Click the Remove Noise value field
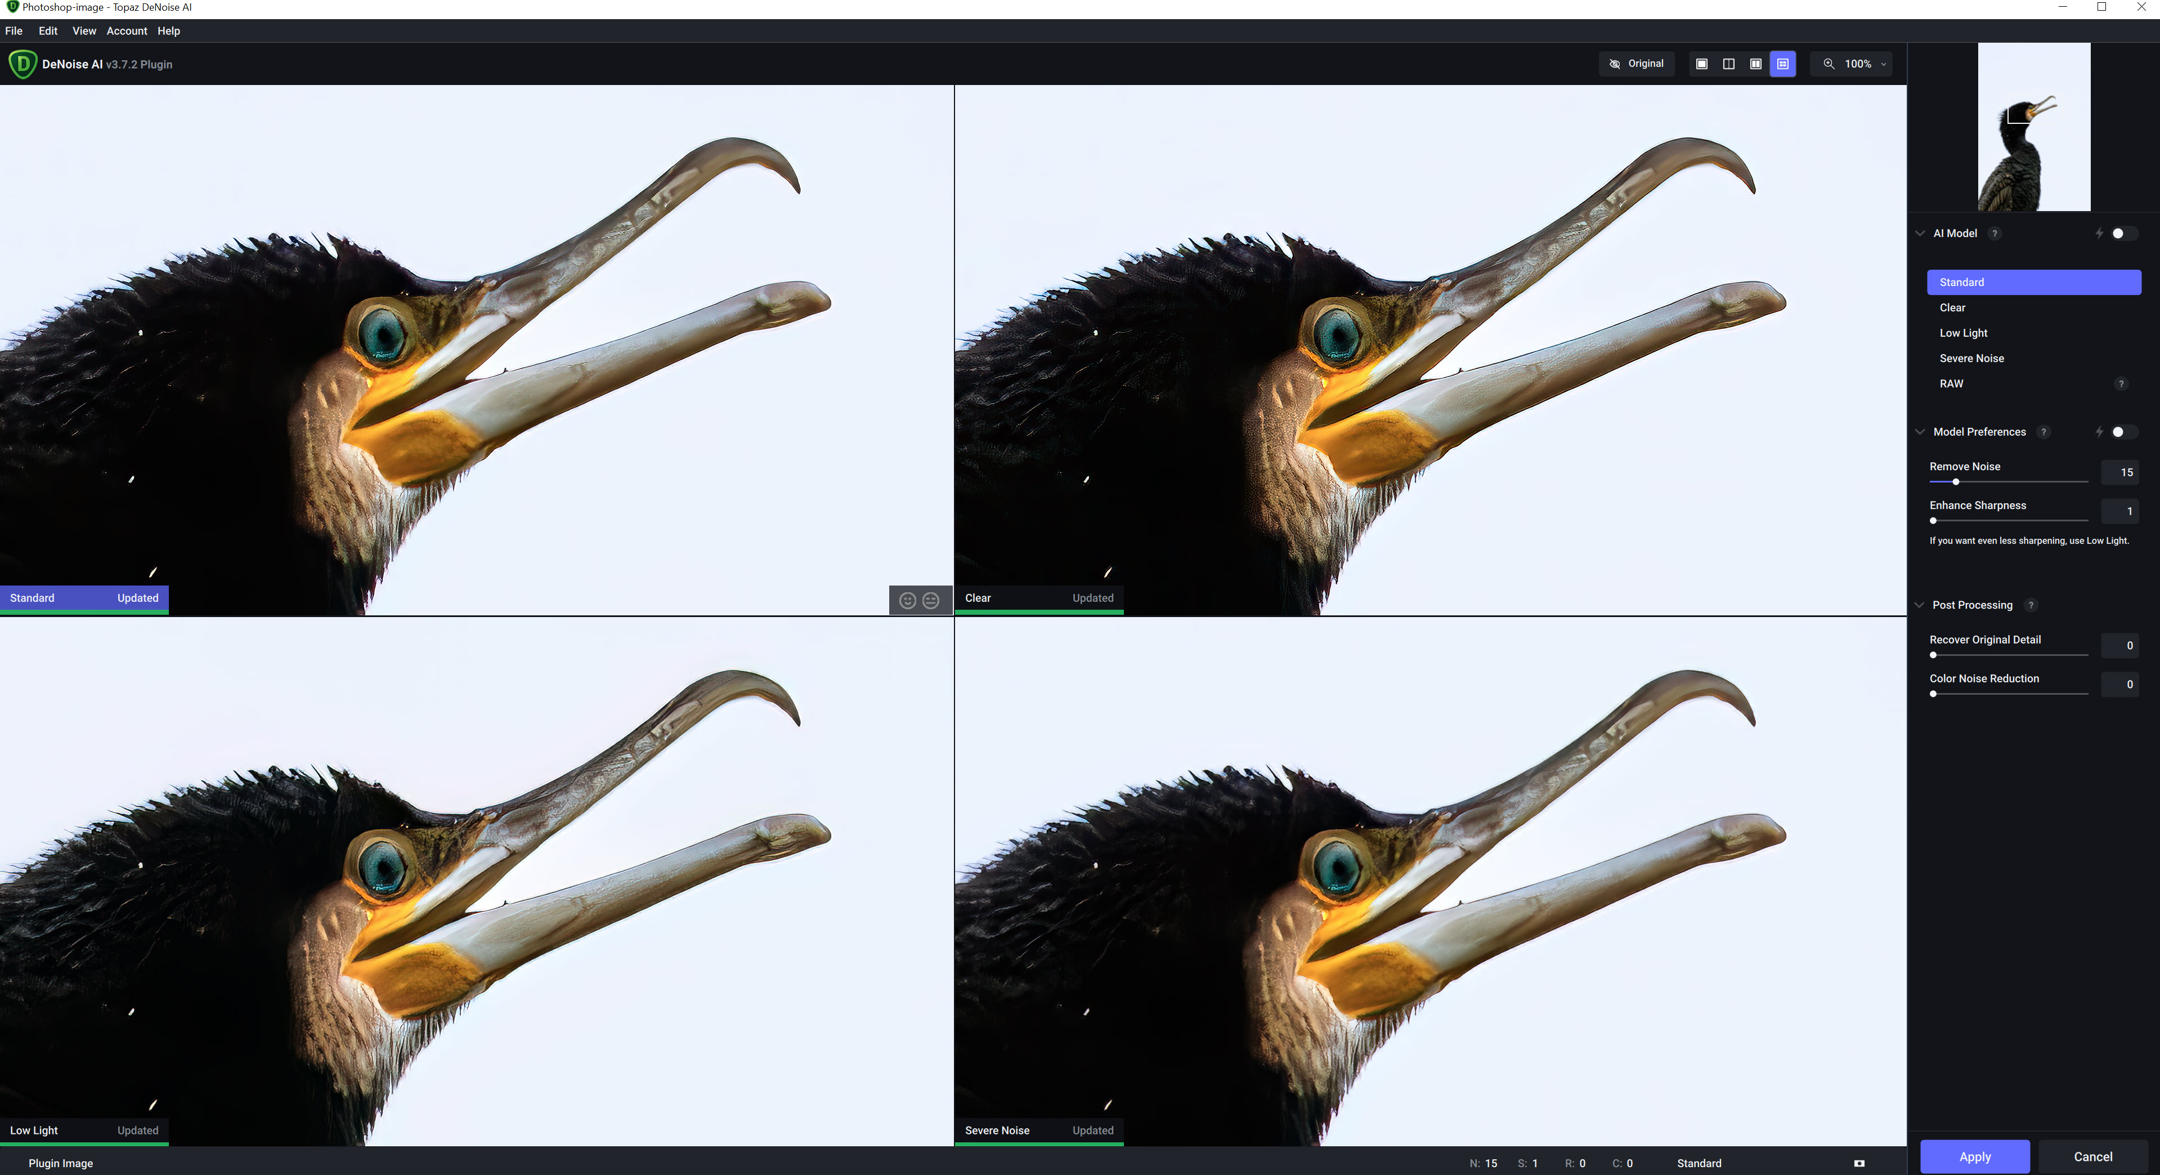This screenshot has width=2160, height=1175. 2119,473
